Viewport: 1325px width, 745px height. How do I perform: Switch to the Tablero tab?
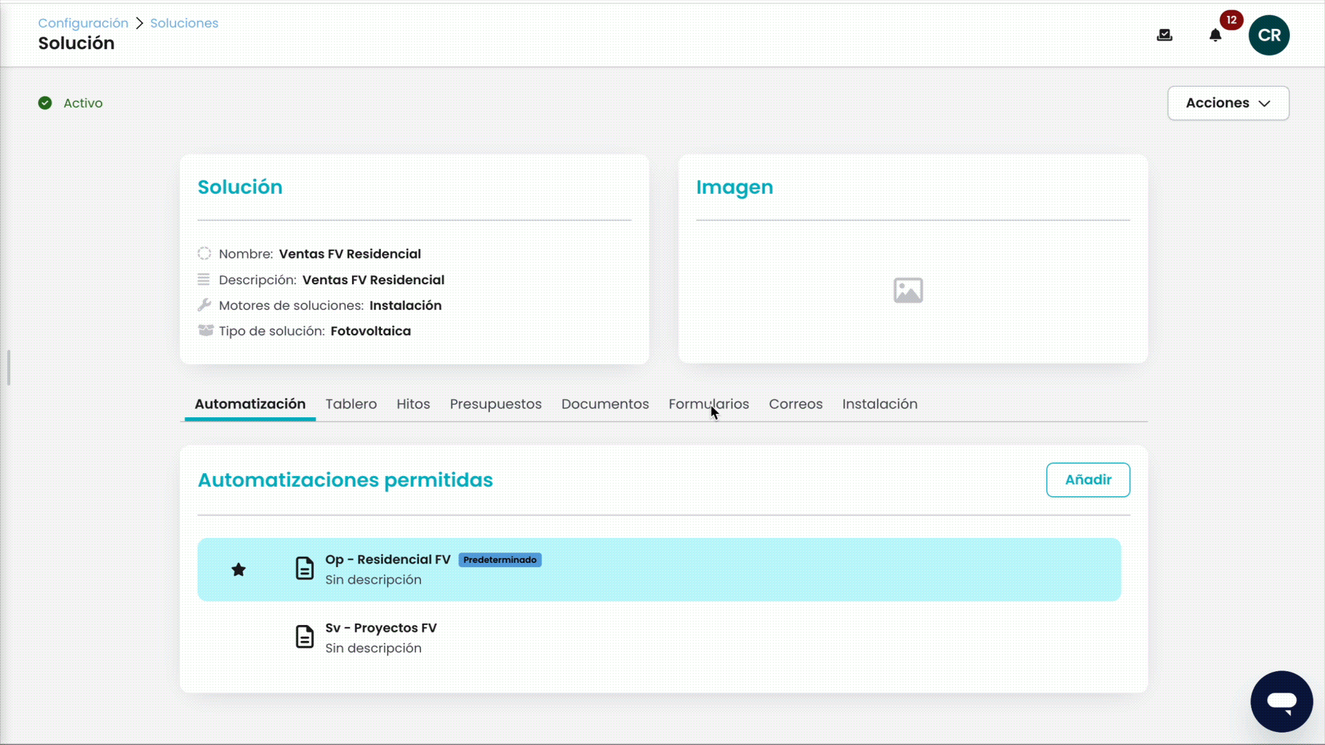click(351, 404)
